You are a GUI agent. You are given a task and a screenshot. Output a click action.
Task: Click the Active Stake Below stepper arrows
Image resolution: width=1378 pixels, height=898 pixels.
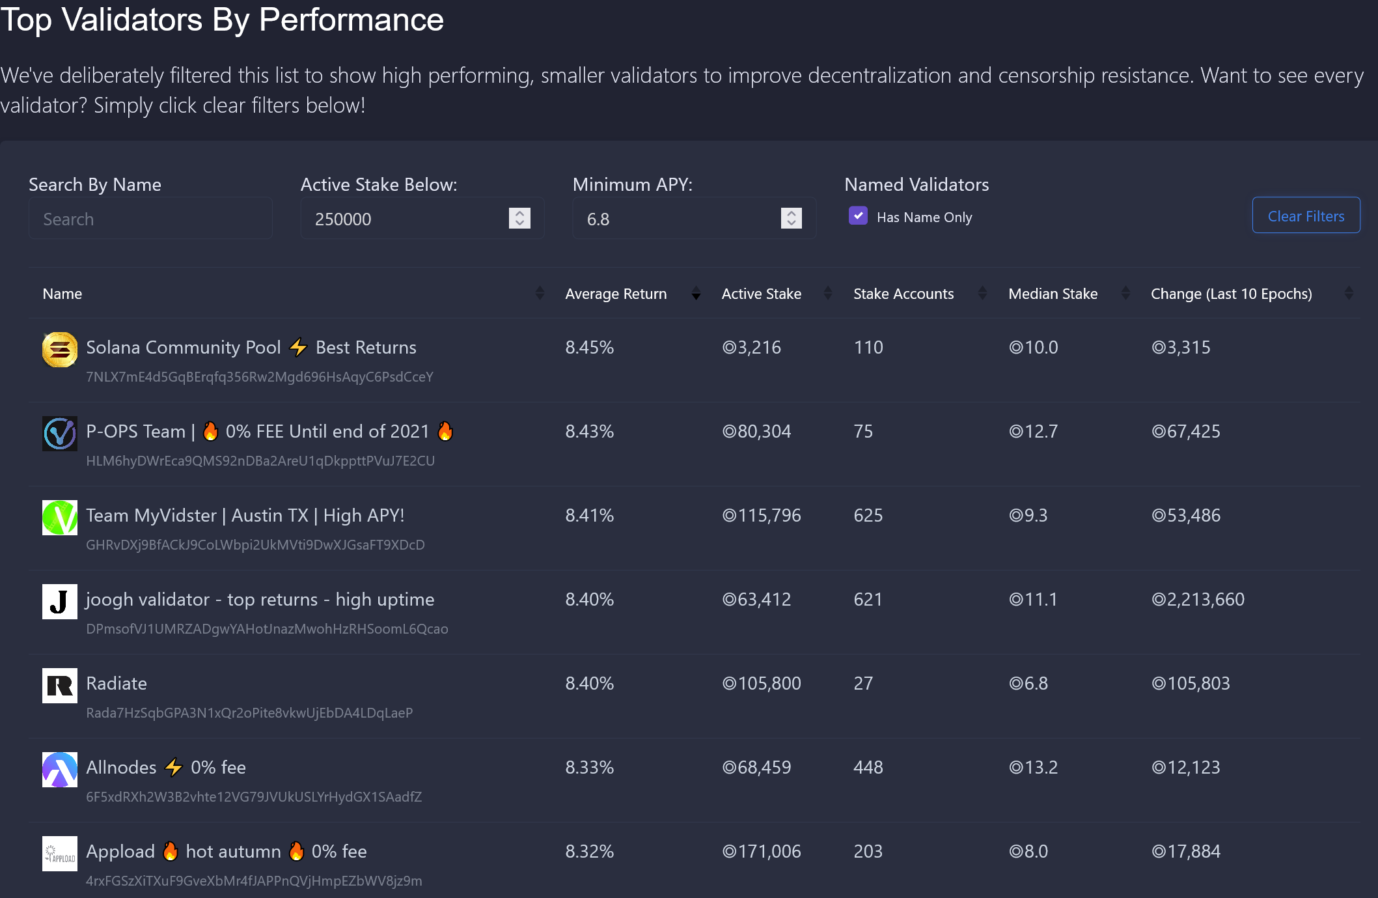[x=519, y=218]
